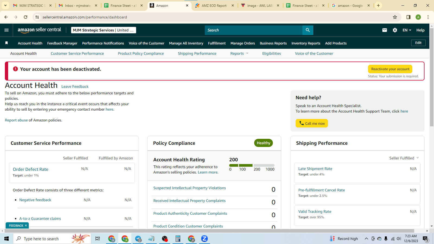Open the Chrome three-dot menu
Screen dimensions: 434x244
click(428, 17)
